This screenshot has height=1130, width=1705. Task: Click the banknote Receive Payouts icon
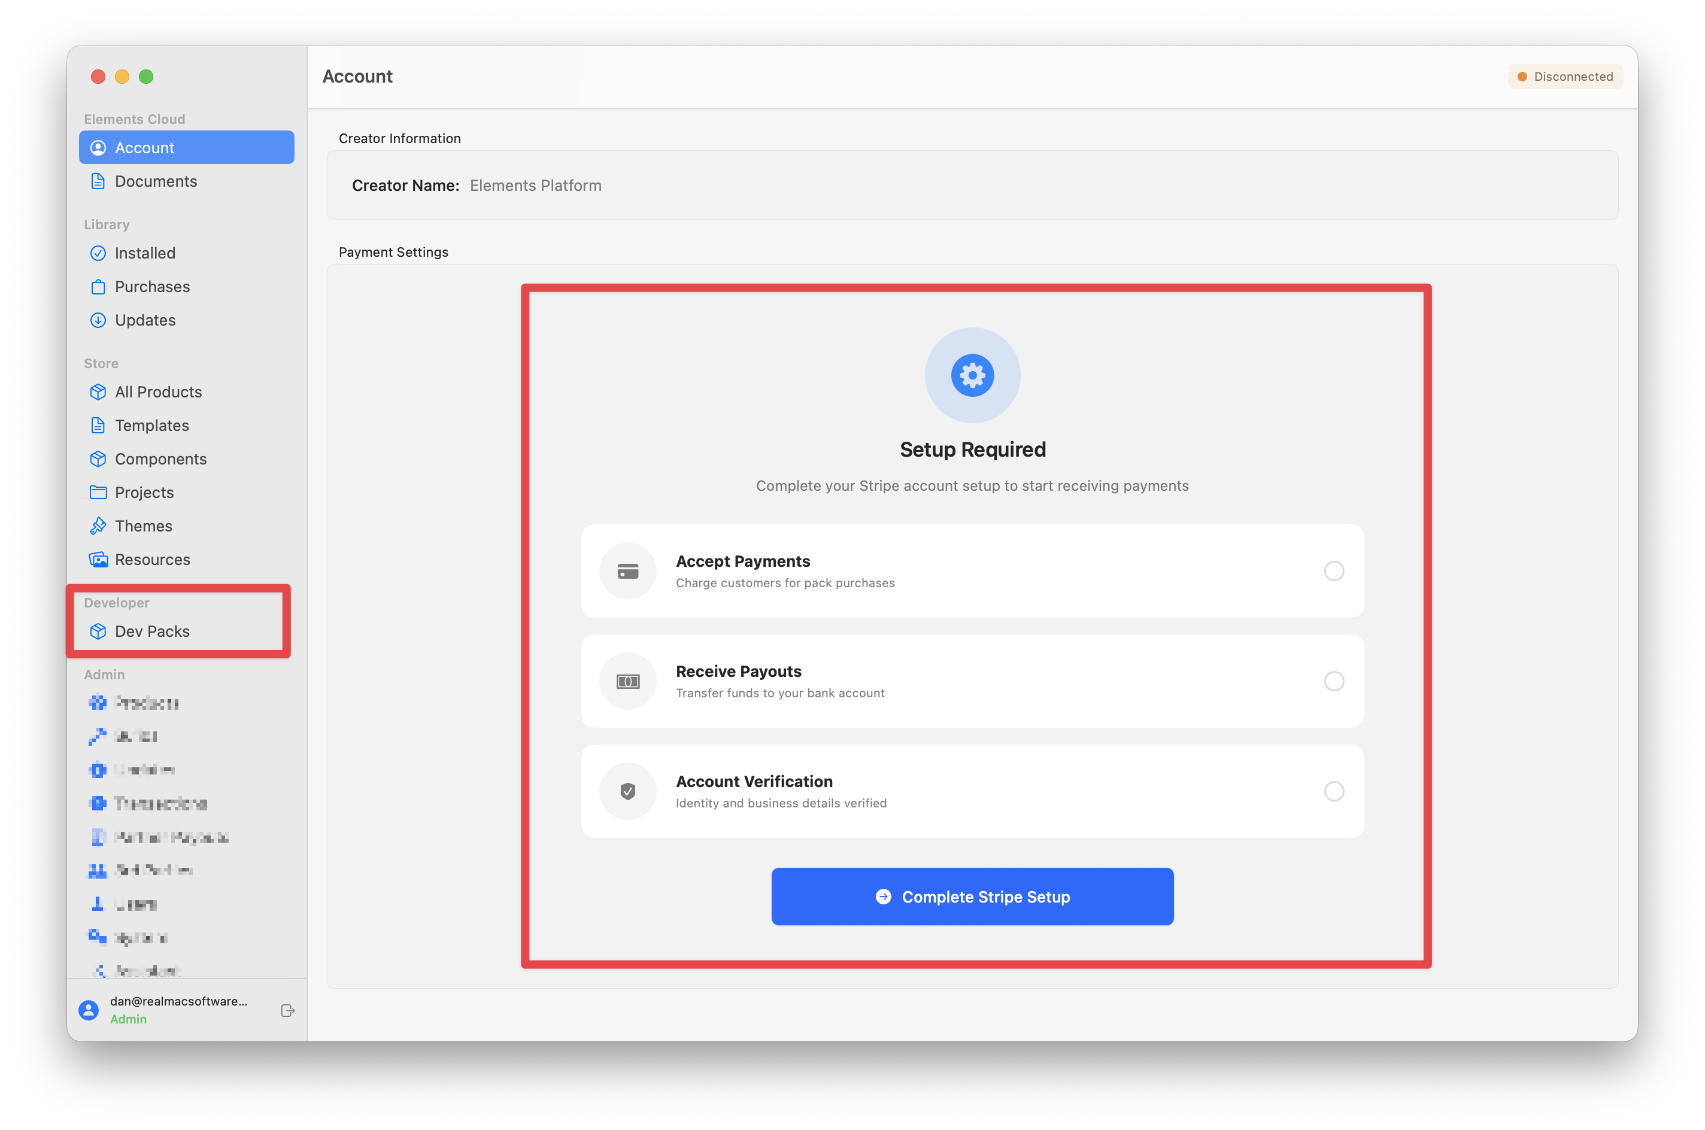pos(627,682)
